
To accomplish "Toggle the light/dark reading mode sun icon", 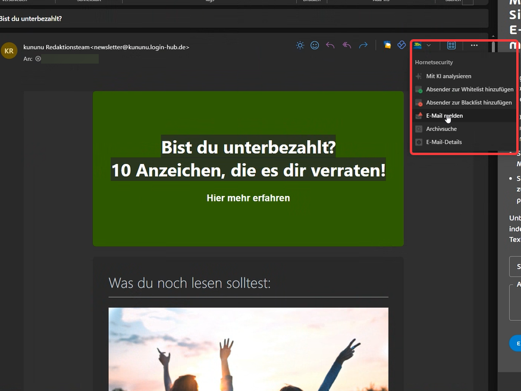I will point(300,45).
